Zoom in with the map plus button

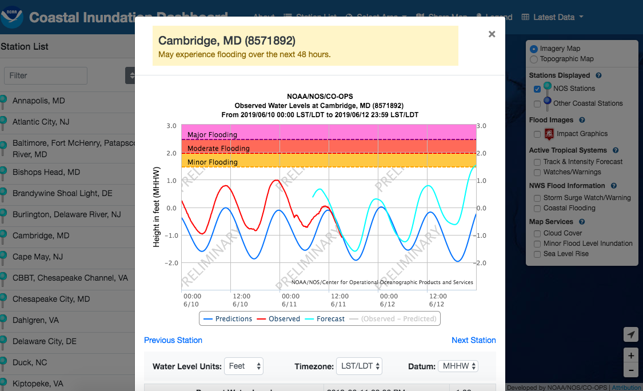click(x=630, y=356)
